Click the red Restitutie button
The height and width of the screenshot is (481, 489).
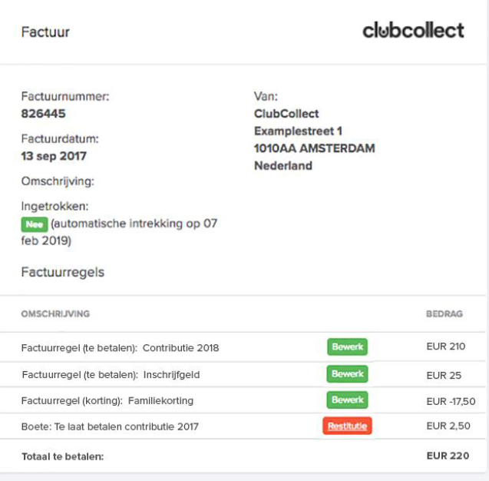(x=348, y=426)
